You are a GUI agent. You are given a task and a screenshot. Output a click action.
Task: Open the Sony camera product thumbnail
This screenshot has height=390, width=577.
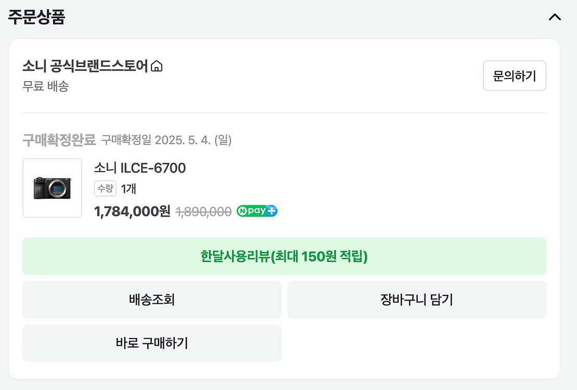coord(52,188)
